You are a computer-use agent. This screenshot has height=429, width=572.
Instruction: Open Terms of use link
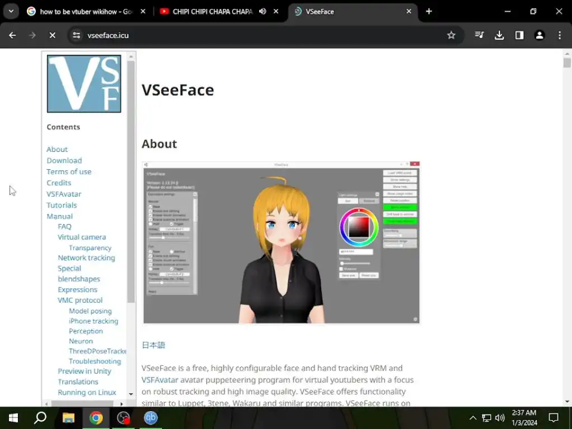[69, 171]
